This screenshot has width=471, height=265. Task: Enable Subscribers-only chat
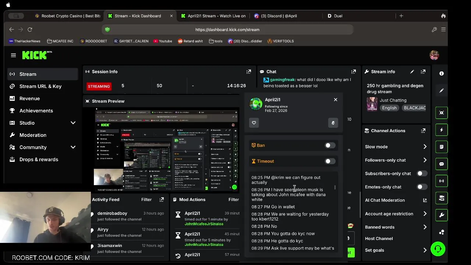(422, 173)
